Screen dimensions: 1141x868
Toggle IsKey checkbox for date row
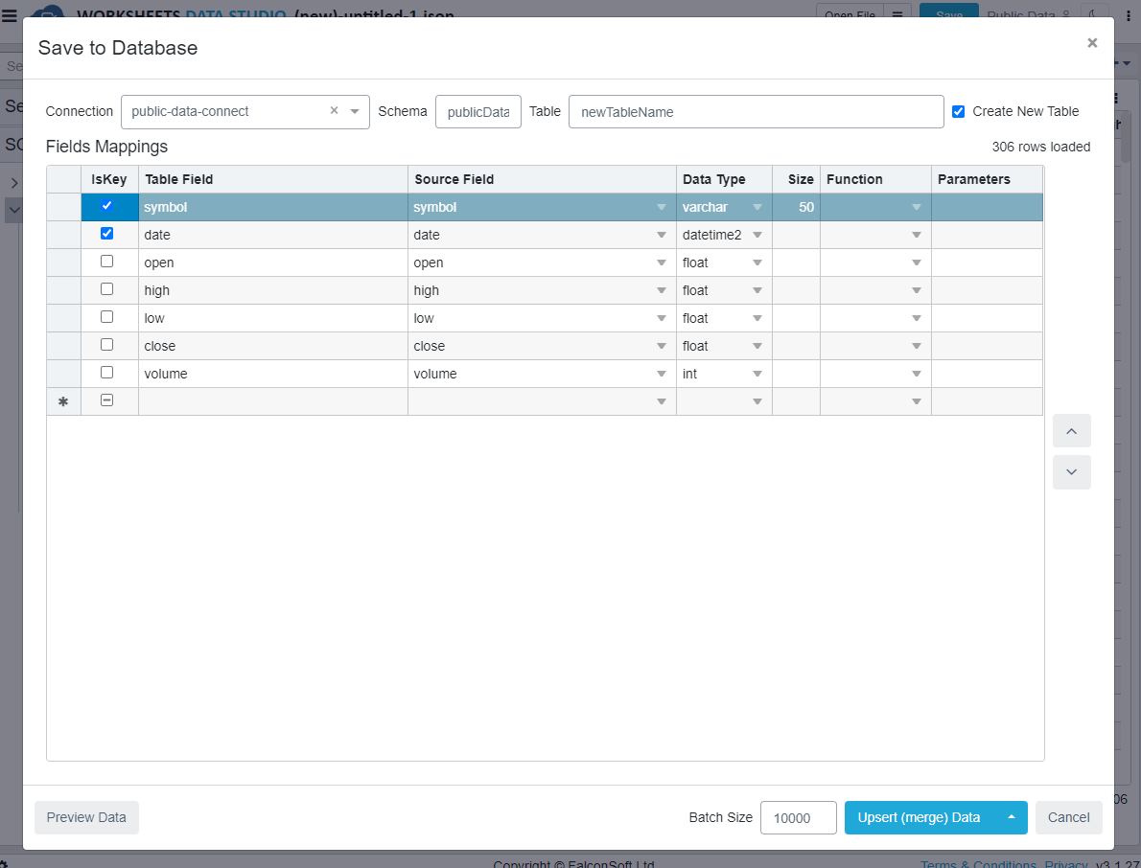(x=107, y=234)
